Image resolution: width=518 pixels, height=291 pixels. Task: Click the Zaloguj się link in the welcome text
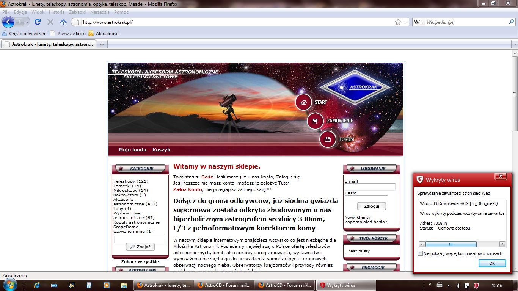coord(288,177)
